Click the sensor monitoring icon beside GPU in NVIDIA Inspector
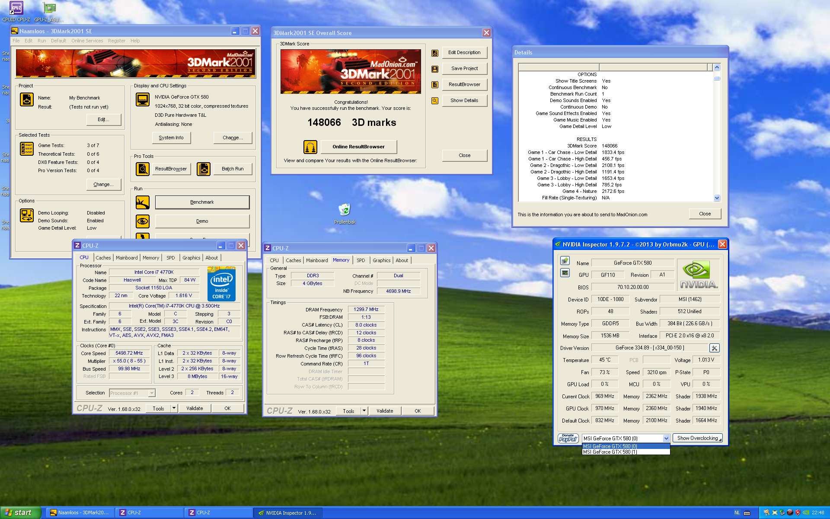 pyautogui.click(x=565, y=272)
